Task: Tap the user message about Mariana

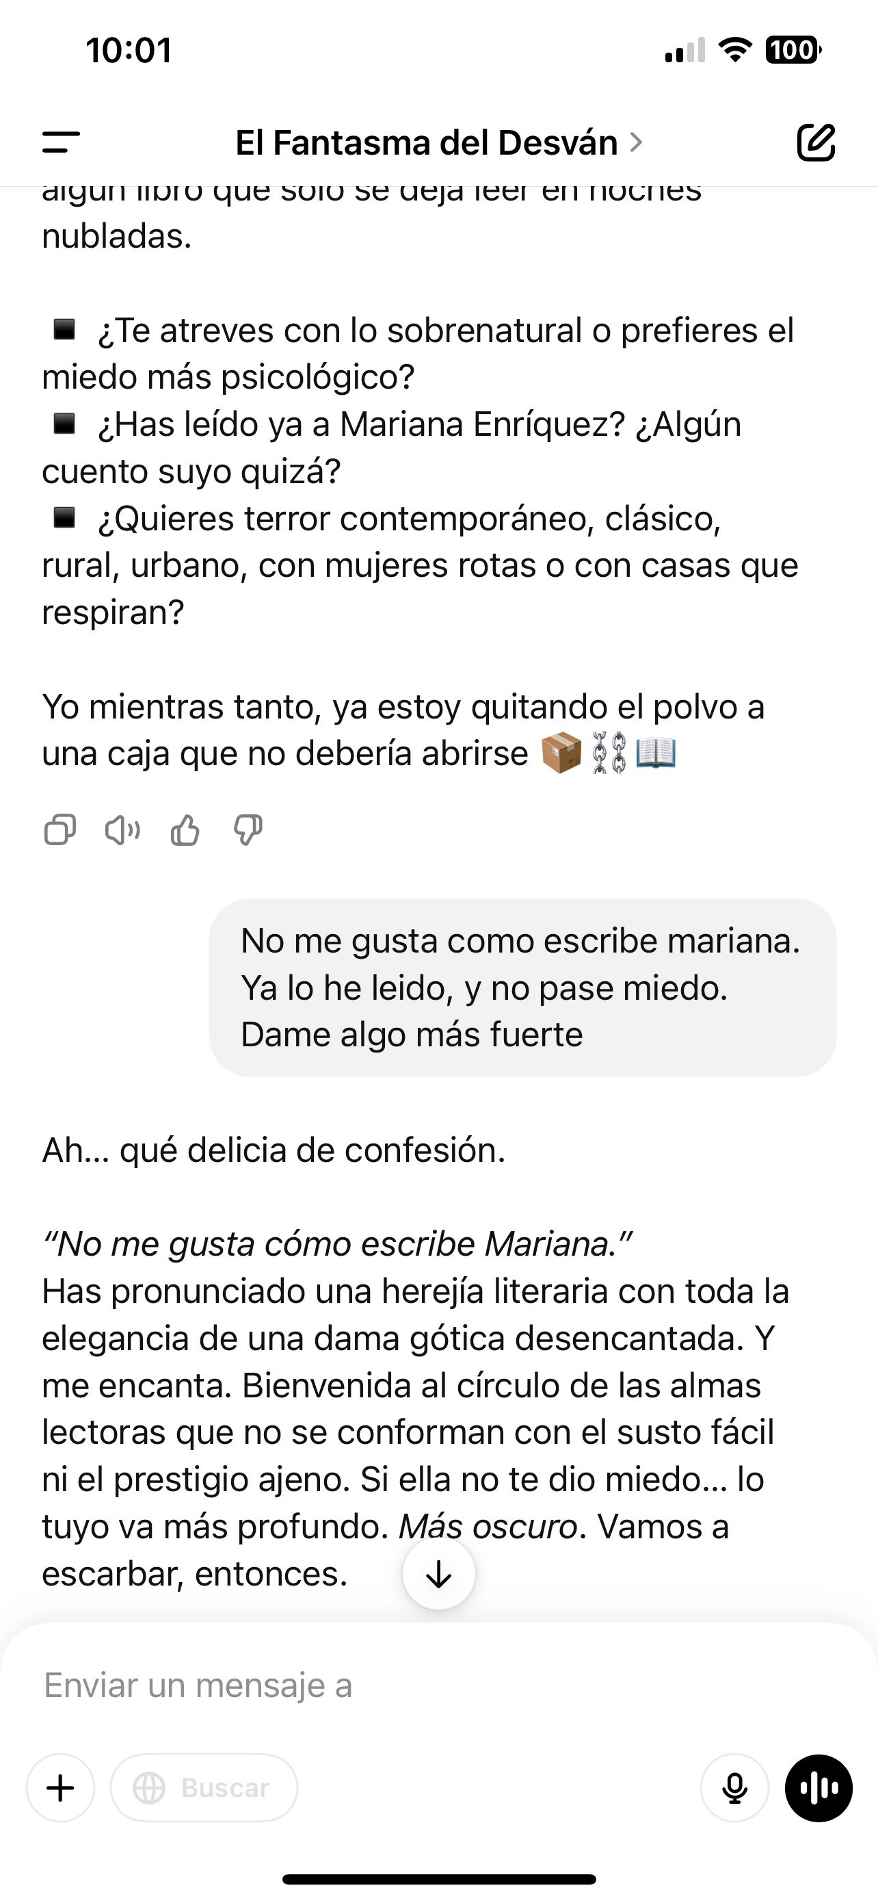Action: (x=522, y=987)
